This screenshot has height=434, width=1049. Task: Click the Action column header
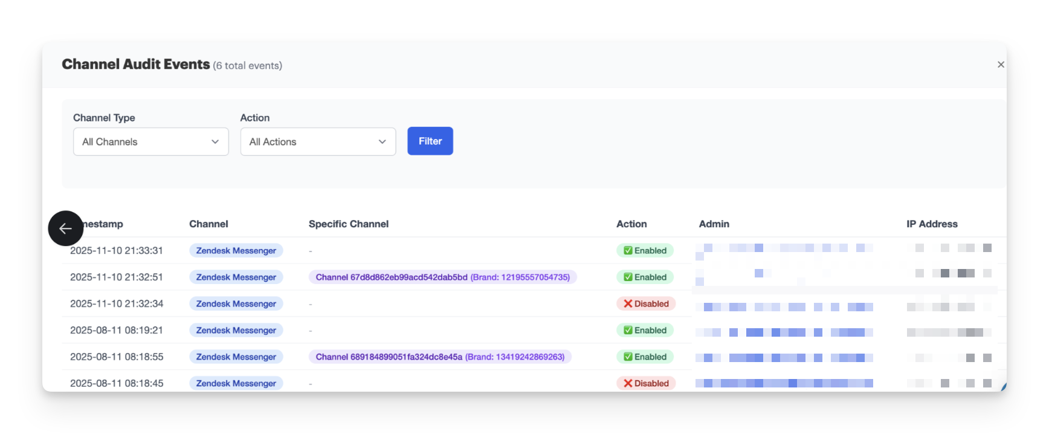pyautogui.click(x=631, y=224)
